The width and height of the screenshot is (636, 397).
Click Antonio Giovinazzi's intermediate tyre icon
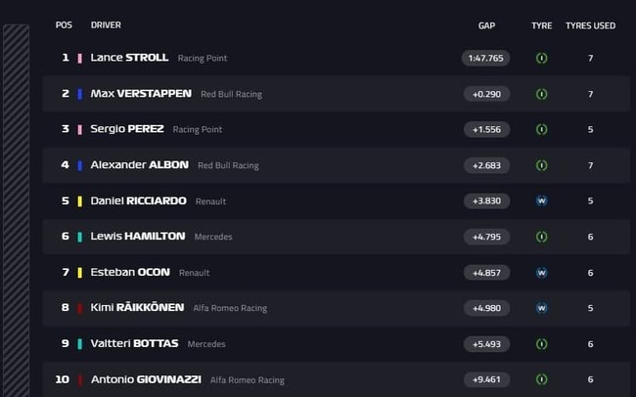(x=541, y=379)
